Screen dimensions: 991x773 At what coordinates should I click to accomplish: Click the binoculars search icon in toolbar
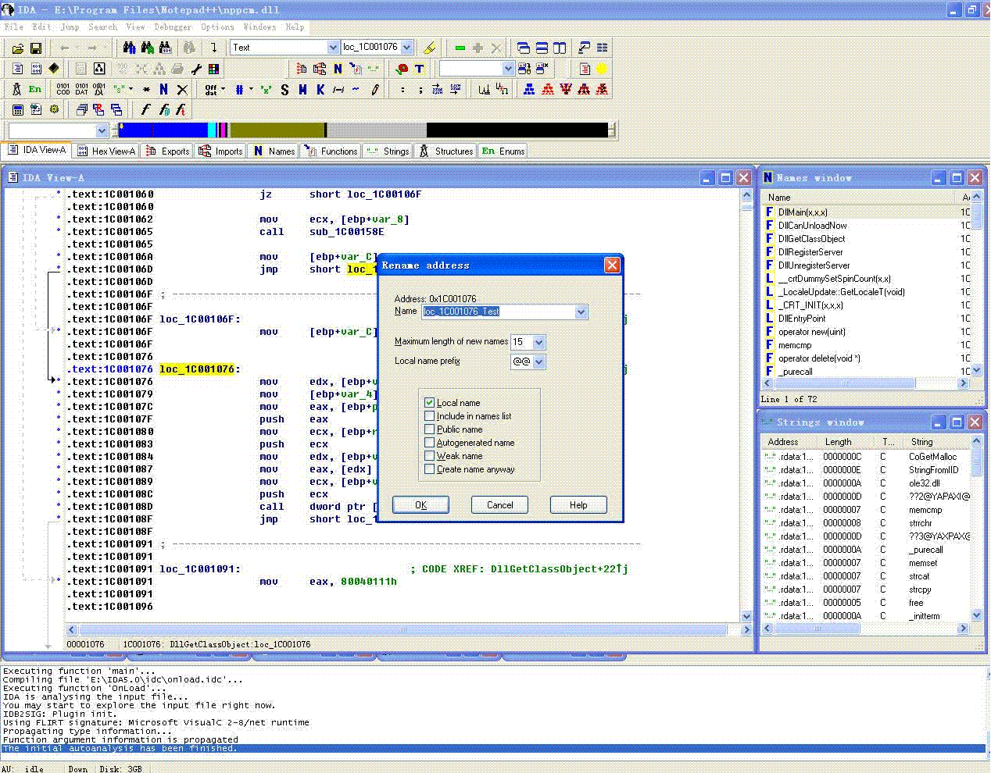(x=130, y=48)
